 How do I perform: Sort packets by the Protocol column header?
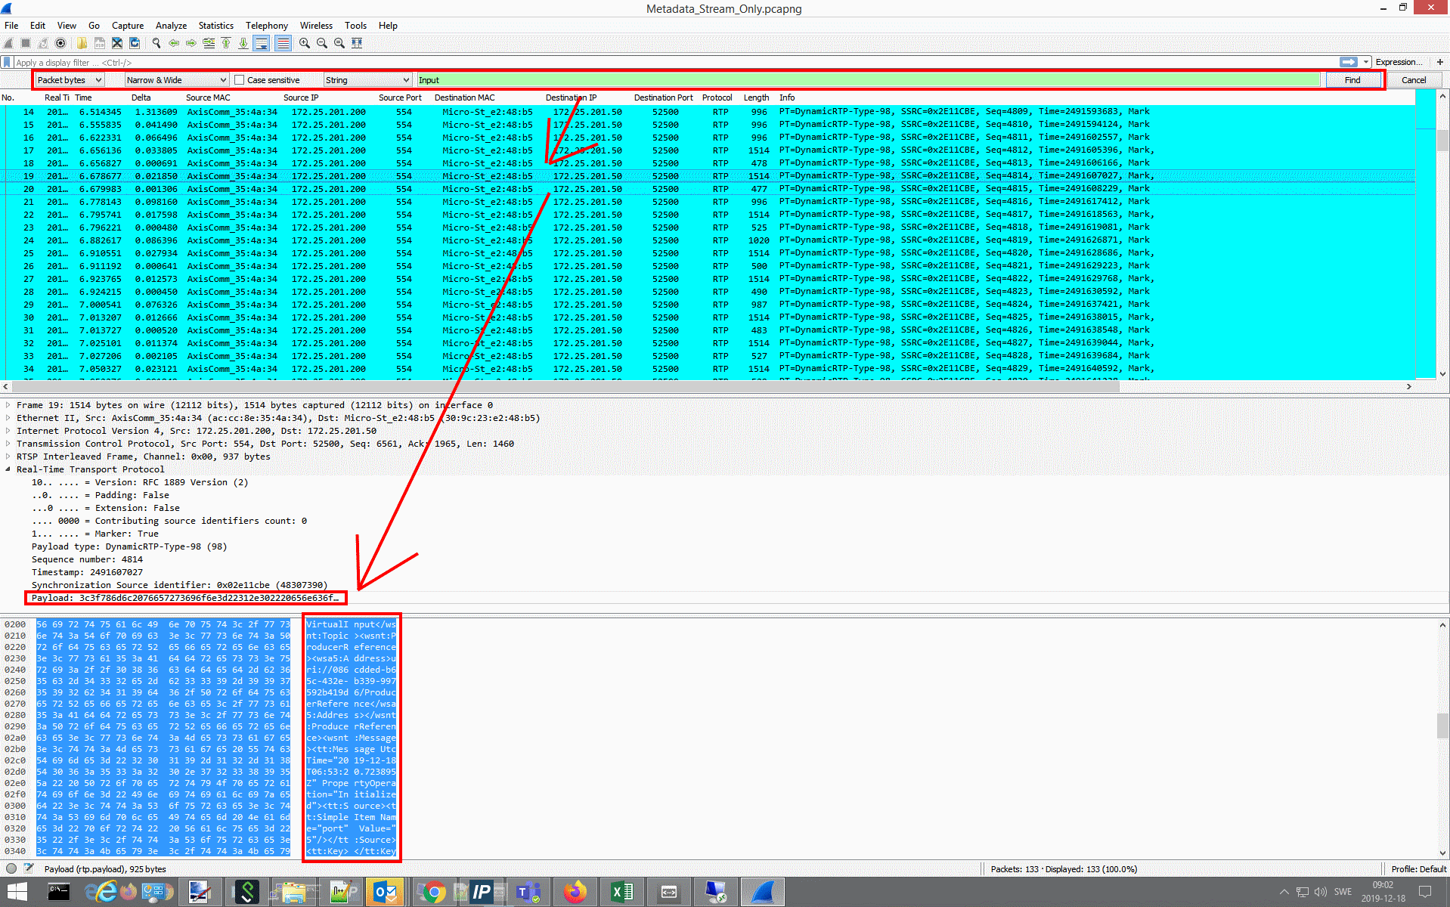coord(717,98)
